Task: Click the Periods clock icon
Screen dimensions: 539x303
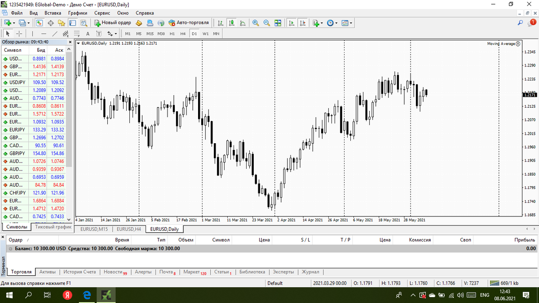Action: [330, 22]
